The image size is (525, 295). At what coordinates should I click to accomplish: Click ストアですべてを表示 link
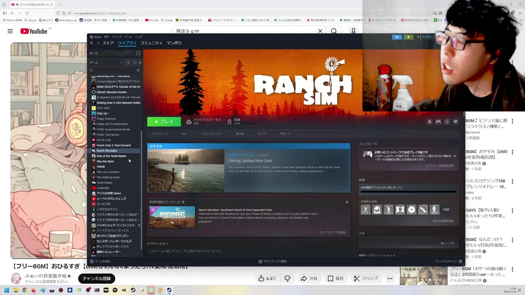click(x=332, y=232)
